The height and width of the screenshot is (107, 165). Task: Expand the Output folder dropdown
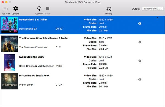tap(153, 9)
